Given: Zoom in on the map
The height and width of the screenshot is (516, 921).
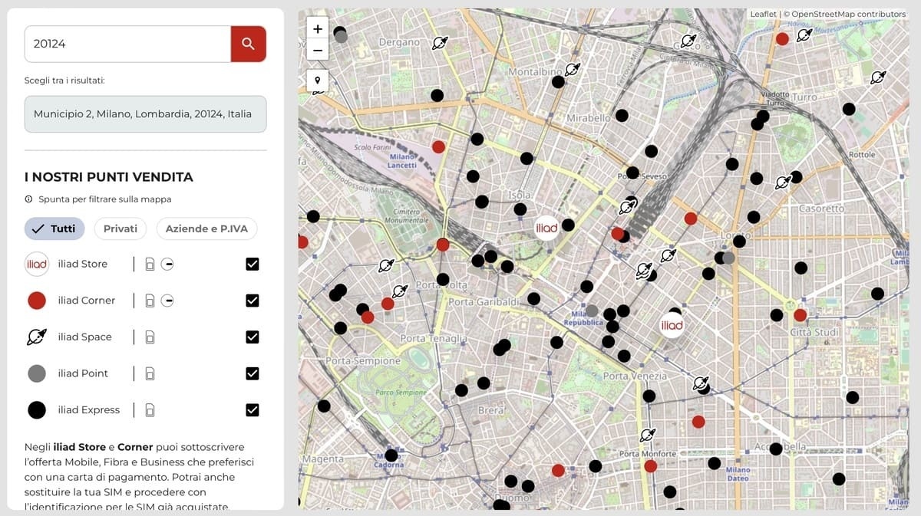Looking at the screenshot, I should click(318, 29).
